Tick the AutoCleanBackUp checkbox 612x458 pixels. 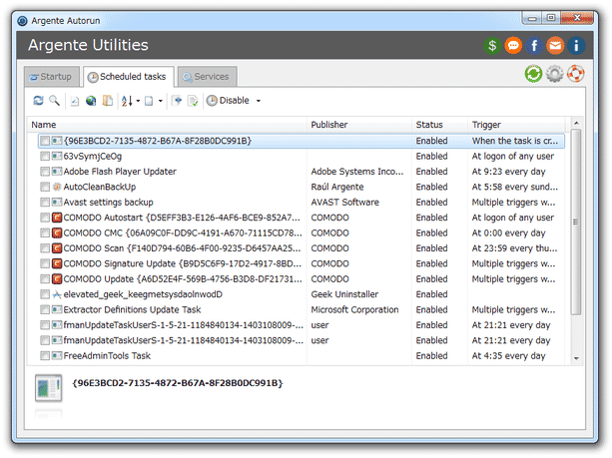[x=45, y=187]
